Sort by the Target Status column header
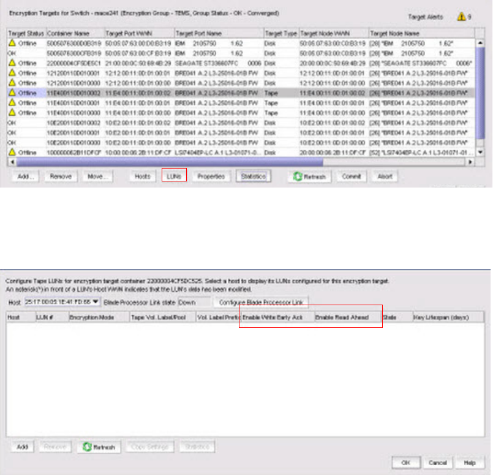Viewport: 493px width, 475px height. [x=26, y=32]
